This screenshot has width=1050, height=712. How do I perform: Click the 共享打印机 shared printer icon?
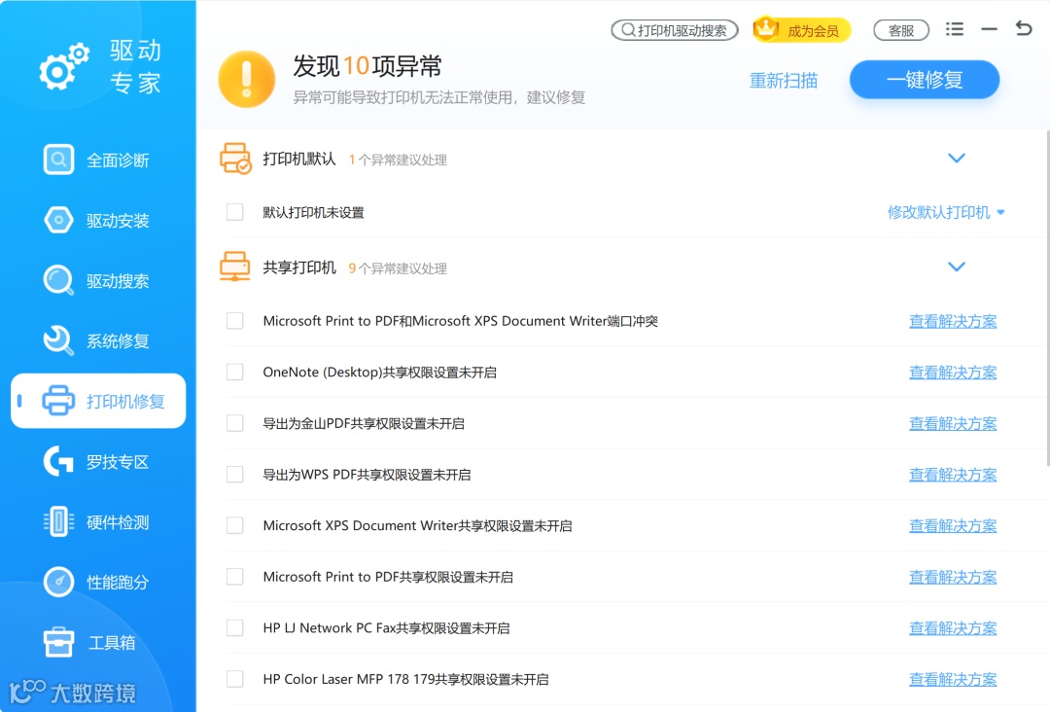tap(235, 267)
